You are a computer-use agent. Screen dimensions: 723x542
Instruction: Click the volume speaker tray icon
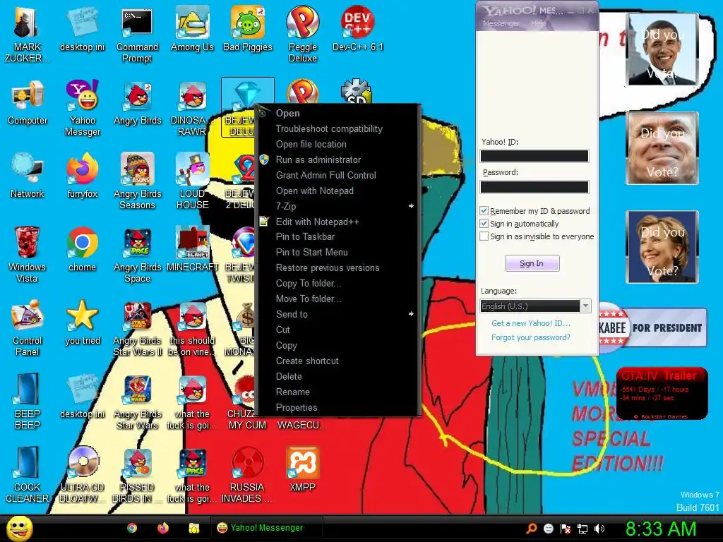coord(599,529)
